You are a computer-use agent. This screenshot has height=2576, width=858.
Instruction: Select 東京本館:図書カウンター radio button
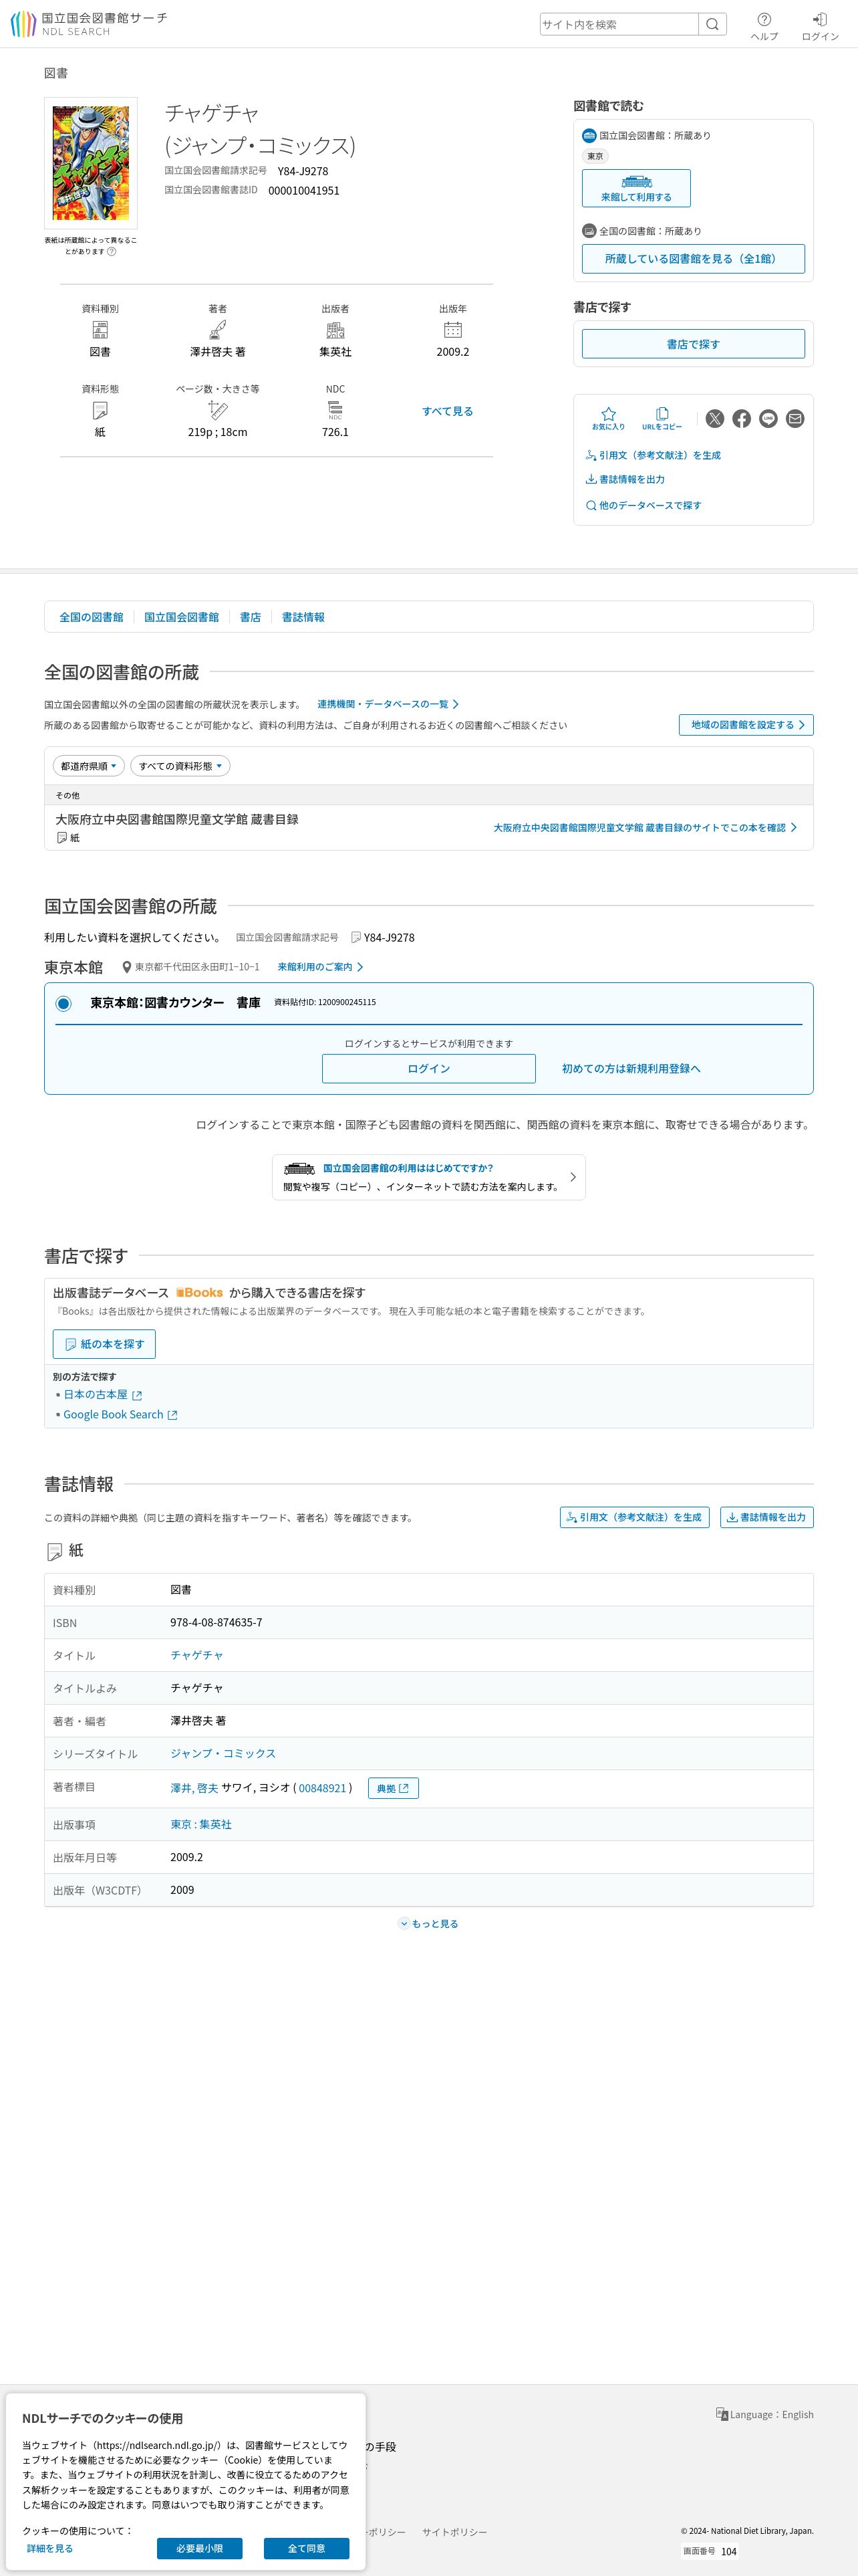click(x=64, y=1003)
